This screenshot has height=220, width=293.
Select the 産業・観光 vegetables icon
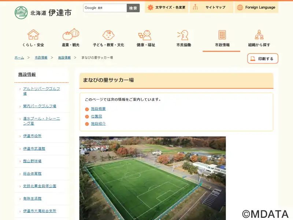[71, 34]
